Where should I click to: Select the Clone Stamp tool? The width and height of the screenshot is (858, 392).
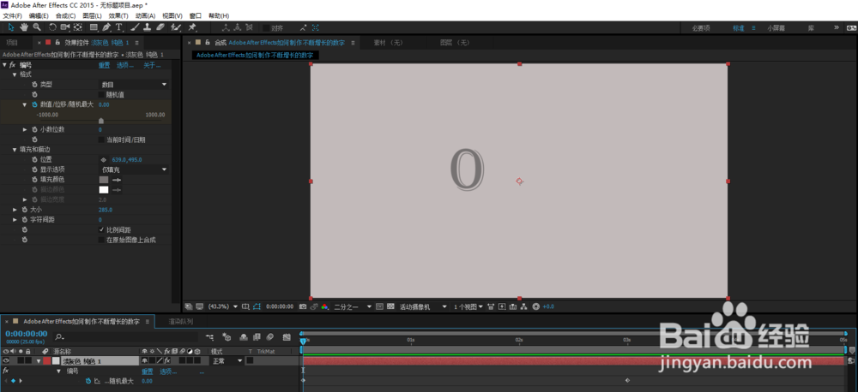click(147, 27)
